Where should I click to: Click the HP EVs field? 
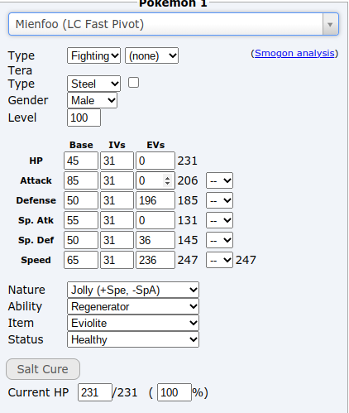pyautogui.click(x=155, y=161)
